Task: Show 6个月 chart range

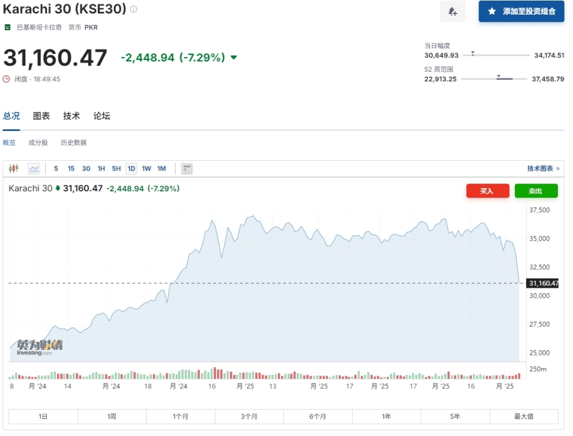Action: (318, 416)
